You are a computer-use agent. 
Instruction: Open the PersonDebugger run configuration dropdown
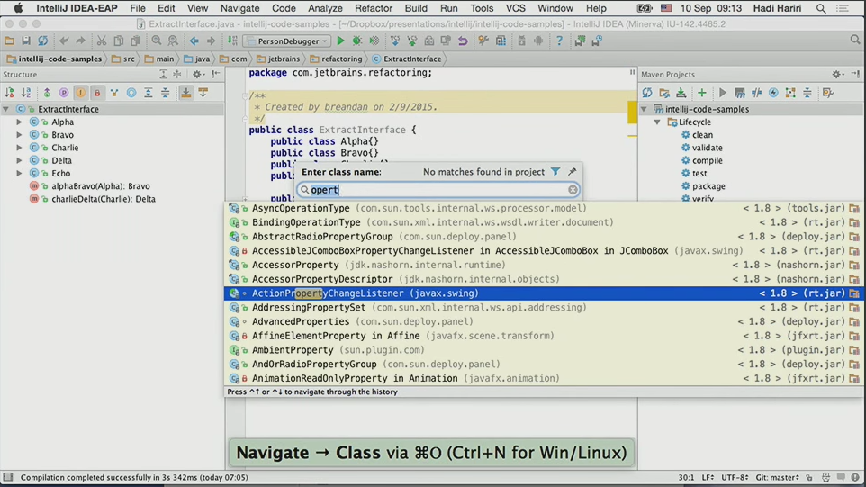(287, 41)
